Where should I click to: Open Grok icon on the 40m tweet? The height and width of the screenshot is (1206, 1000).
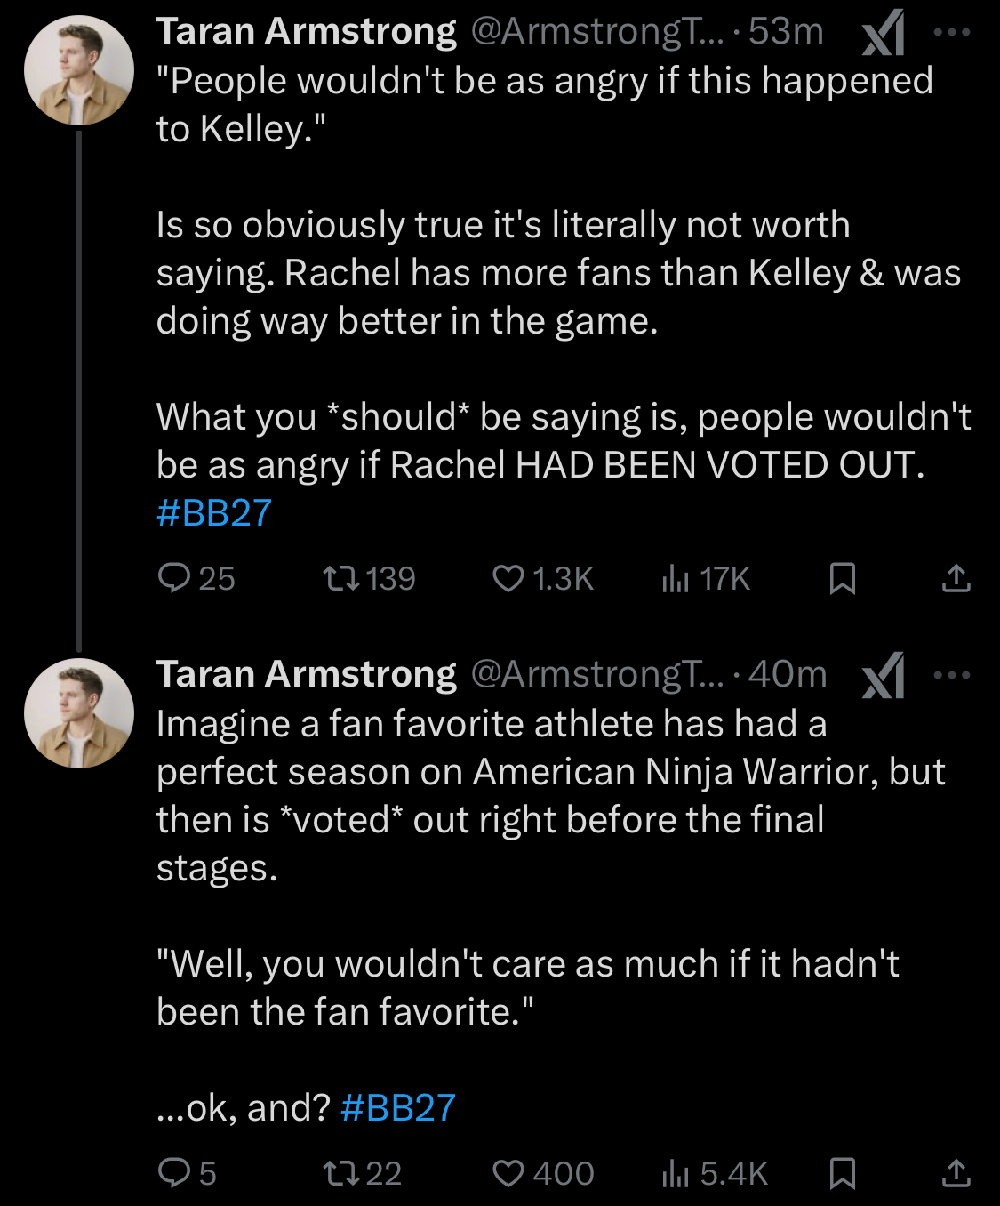point(884,676)
